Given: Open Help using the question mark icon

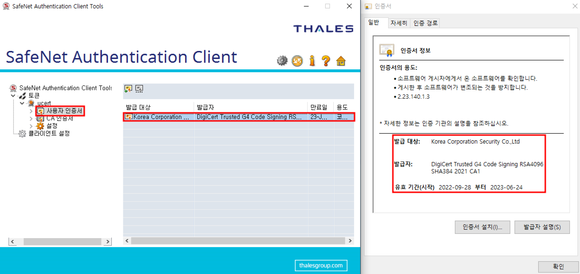Looking at the screenshot, I should click(x=326, y=60).
